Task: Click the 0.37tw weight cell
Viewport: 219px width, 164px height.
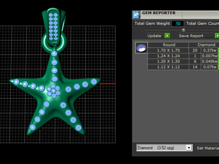Action: click(x=209, y=50)
